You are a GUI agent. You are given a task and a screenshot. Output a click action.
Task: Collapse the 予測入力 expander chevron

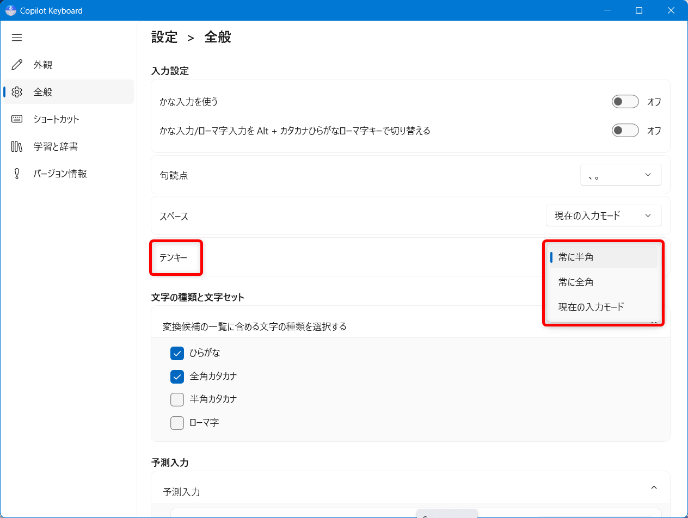pos(654,488)
